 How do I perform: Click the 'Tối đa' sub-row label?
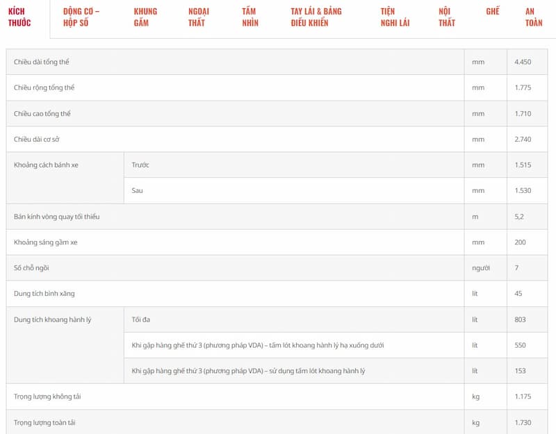tap(141, 319)
